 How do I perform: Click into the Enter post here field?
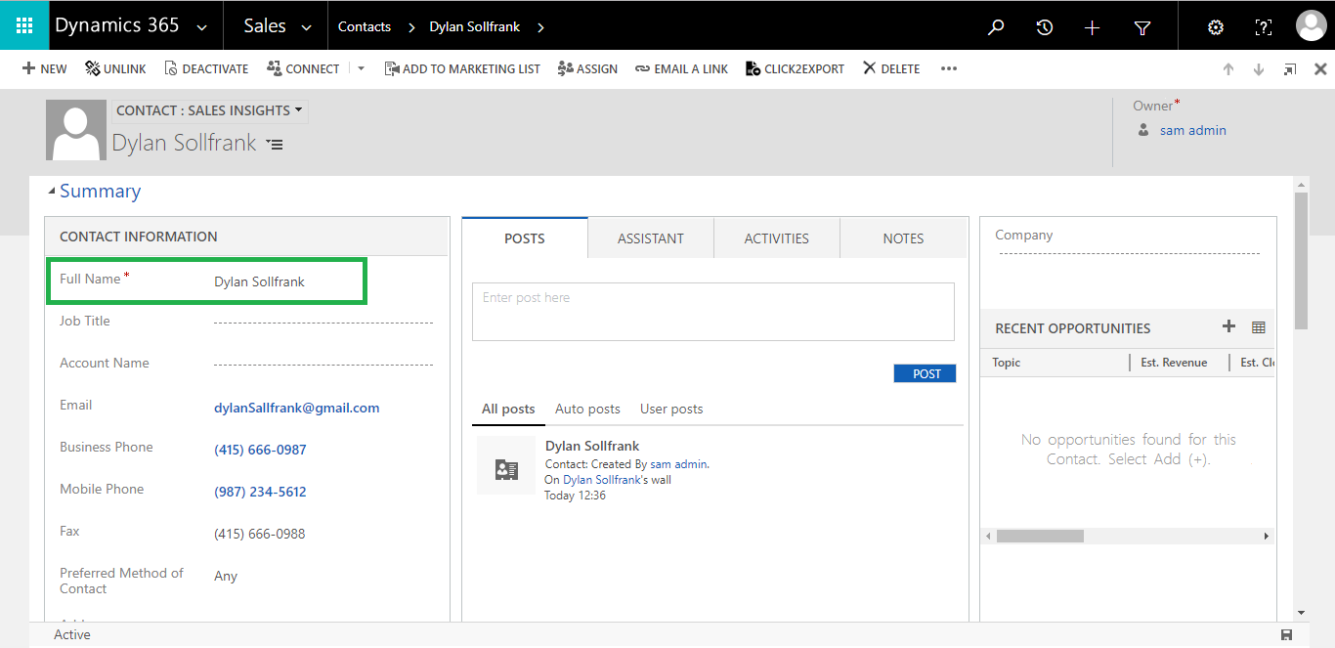click(x=713, y=312)
